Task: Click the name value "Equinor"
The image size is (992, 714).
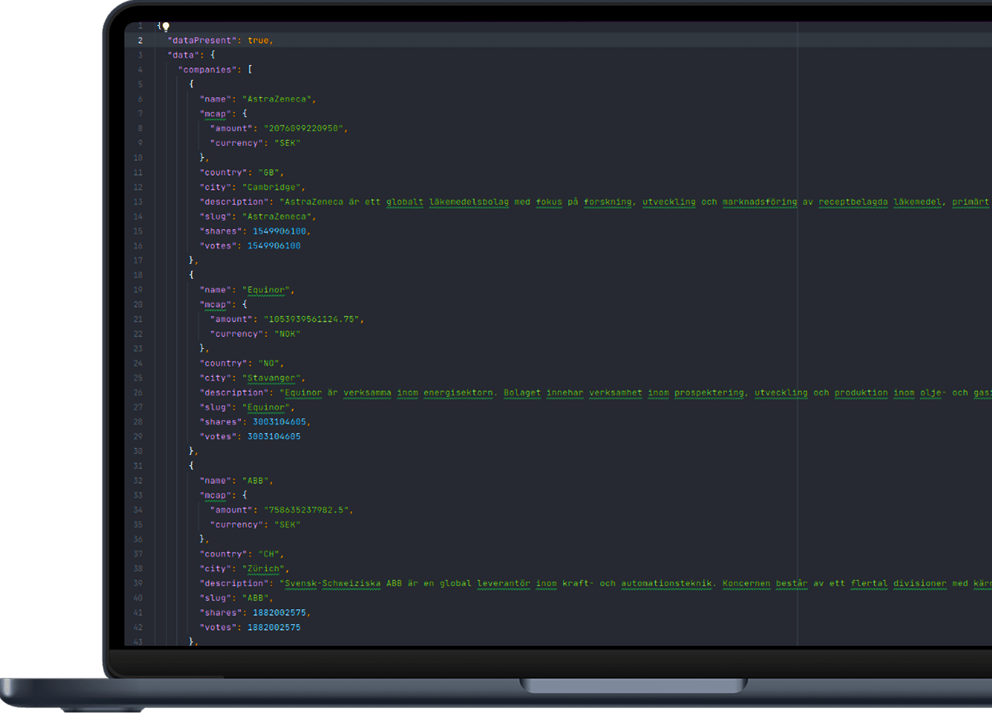Action: (x=267, y=290)
